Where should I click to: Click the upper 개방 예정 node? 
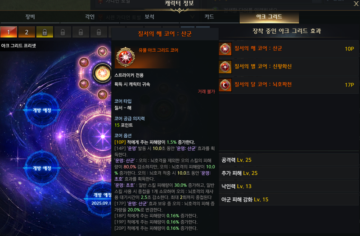pyautogui.click(x=42, y=110)
